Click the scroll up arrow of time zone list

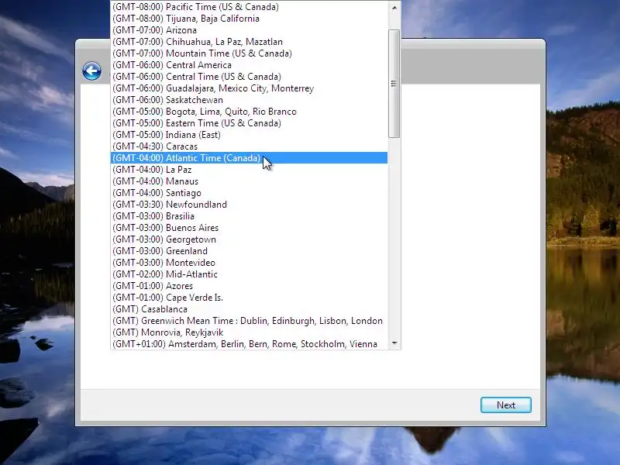(x=394, y=8)
